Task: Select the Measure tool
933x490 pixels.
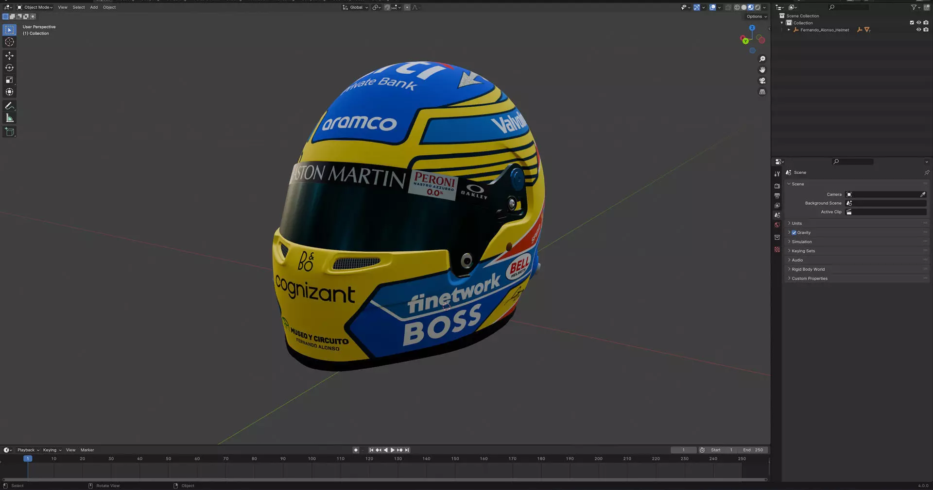Action: pyautogui.click(x=9, y=118)
